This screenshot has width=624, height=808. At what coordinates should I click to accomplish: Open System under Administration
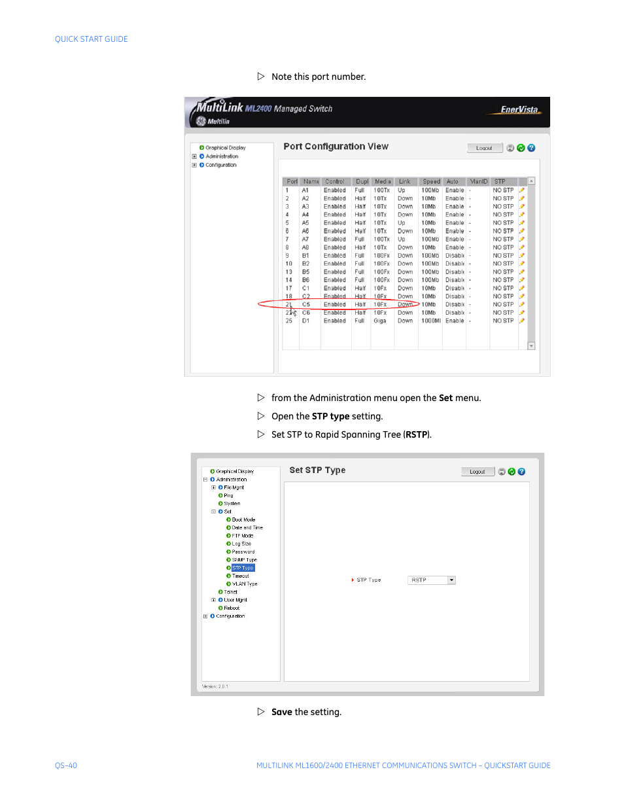click(x=232, y=504)
